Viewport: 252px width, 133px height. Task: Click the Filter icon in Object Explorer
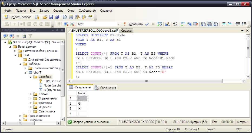(x=30, y=36)
